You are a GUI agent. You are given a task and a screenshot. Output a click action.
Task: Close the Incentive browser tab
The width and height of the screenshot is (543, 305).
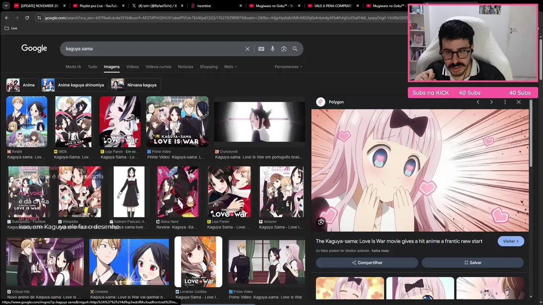point(241,6)
